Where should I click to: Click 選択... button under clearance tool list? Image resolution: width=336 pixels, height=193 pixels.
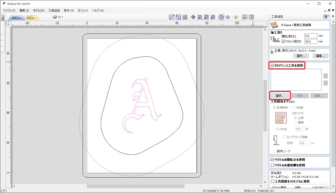point(280,96)
